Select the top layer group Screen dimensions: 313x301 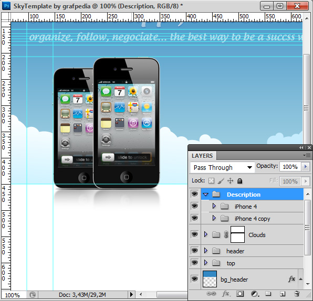(252, 263)
